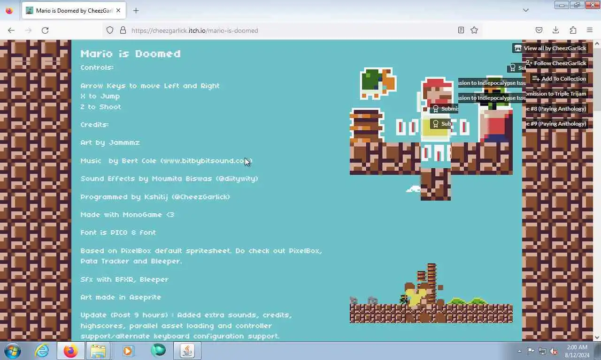Open File Explorer from taskbar
The width and height of the screenshot is (601, 360).
click(98, 351)
